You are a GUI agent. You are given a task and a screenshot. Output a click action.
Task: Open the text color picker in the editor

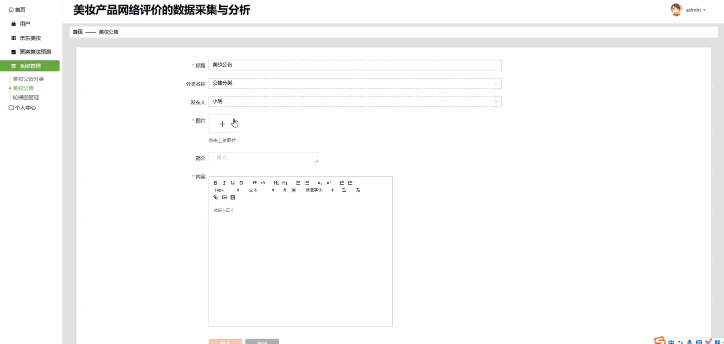pos(284,190)
